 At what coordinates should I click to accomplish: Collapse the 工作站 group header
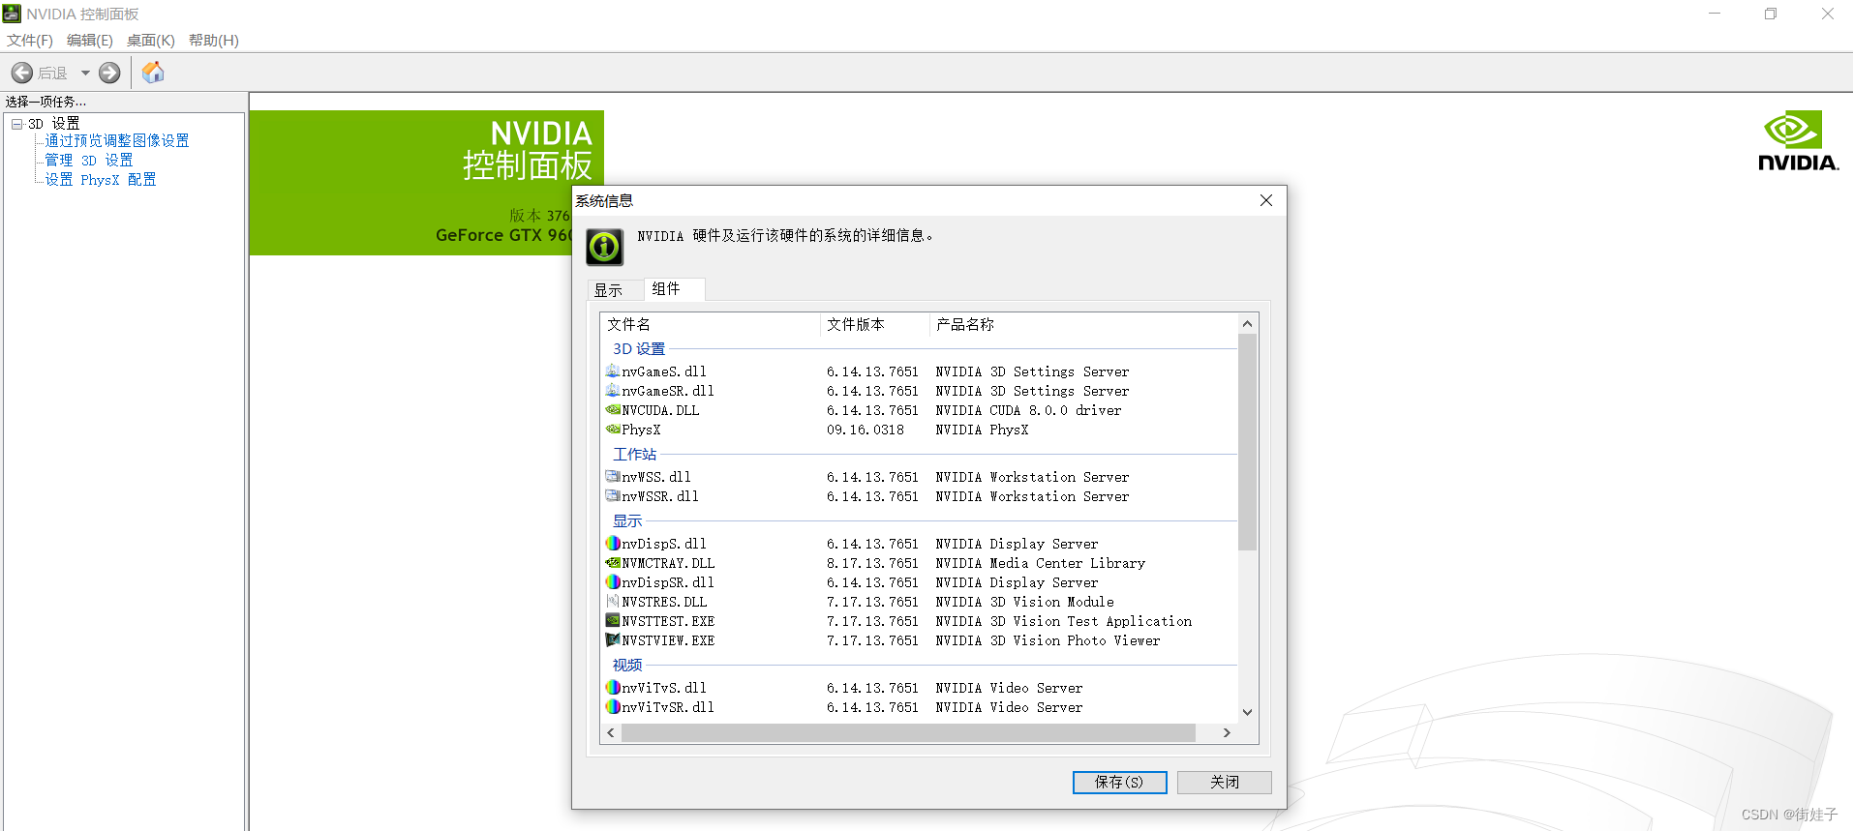pyautogui.click(x=635, y=455)
